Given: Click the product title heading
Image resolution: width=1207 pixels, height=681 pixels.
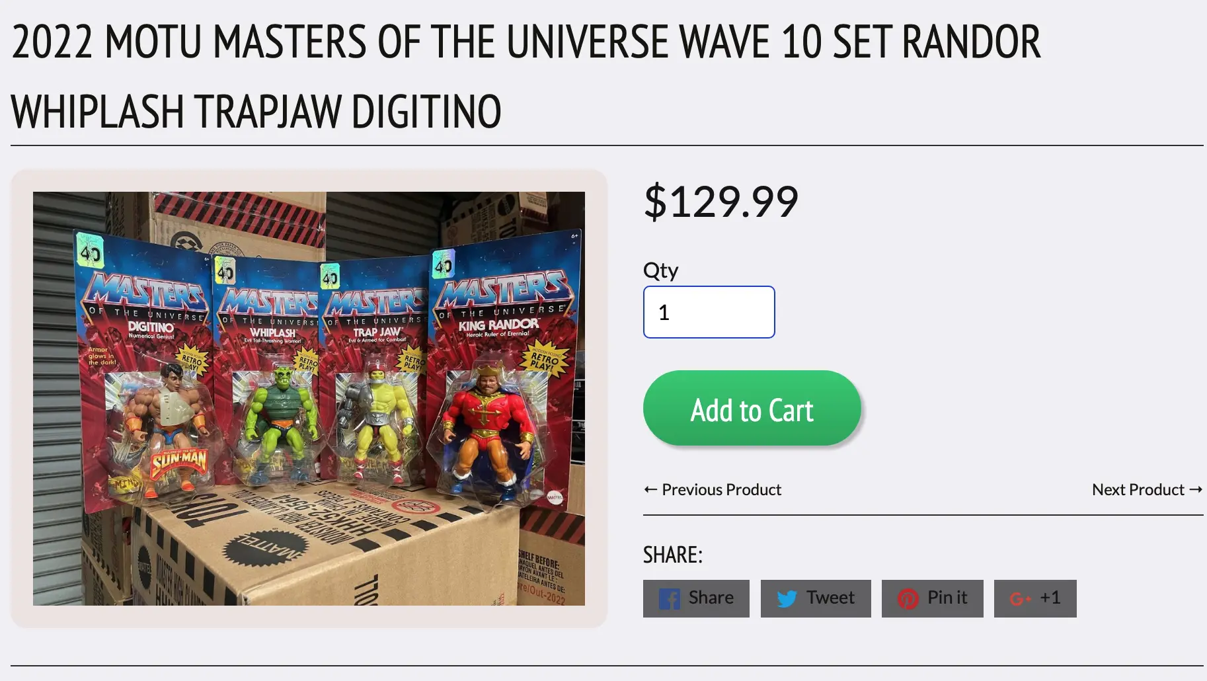Looking at the screenshot, I should (x=526, y=76).
